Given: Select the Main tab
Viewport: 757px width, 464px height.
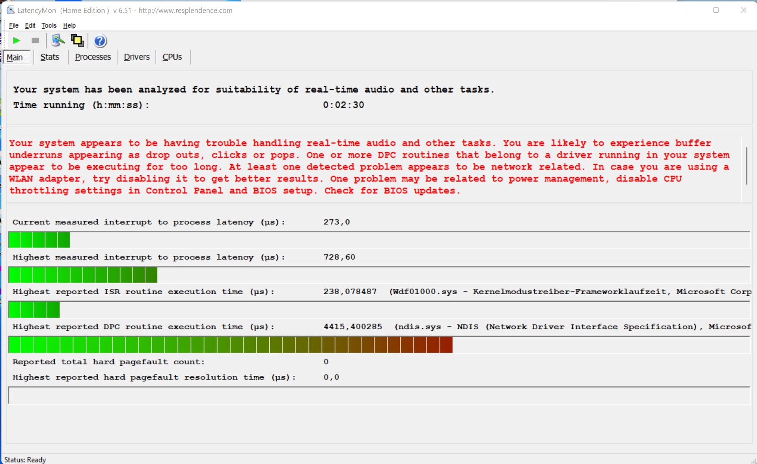Looking at the screenshot, I should coord(15,58).
